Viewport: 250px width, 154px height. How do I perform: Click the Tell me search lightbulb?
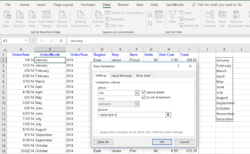193,4
